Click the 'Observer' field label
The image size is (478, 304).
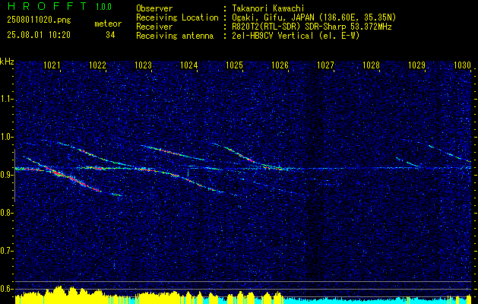click(154, 8)
